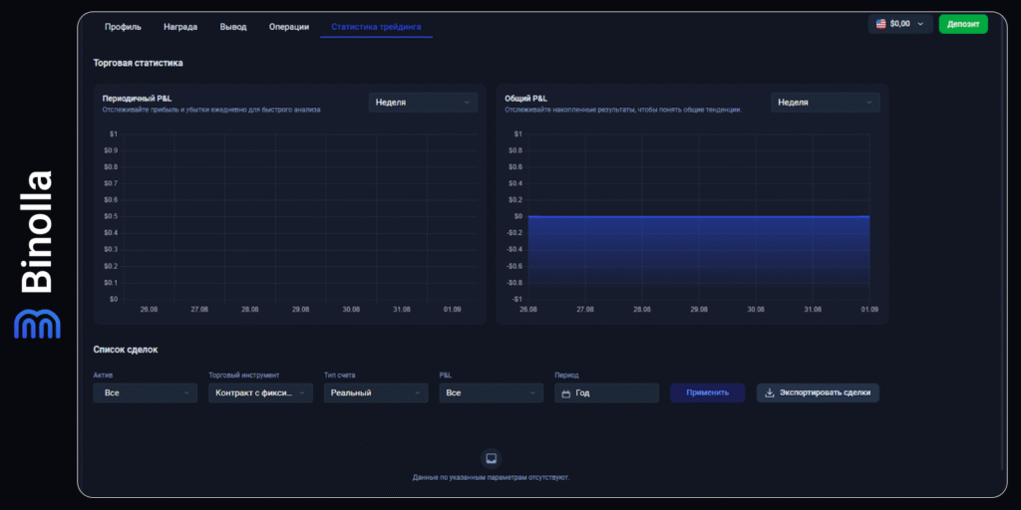Switch to the Профиль tab

click(123, 26)
